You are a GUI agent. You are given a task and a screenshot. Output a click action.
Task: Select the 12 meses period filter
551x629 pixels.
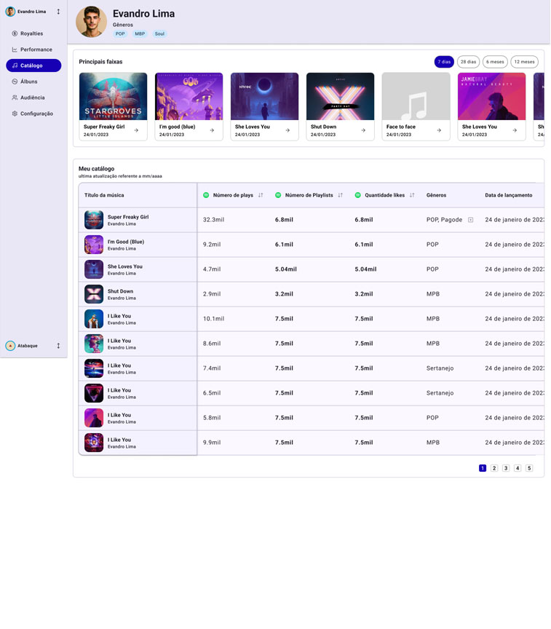click(x=525, y=62)
